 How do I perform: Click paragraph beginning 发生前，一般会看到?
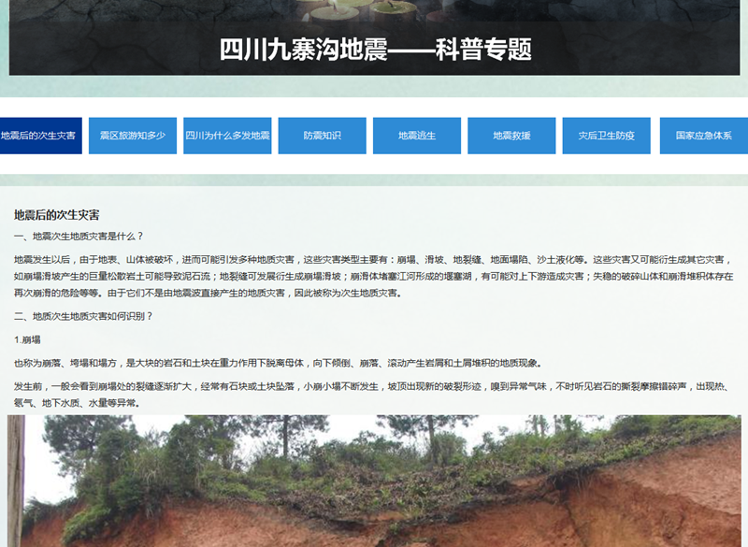374,394
